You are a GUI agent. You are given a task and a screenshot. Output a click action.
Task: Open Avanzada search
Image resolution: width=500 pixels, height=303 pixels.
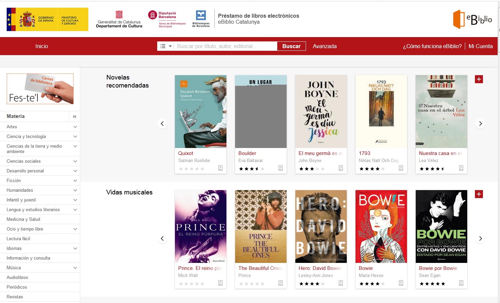325,46
